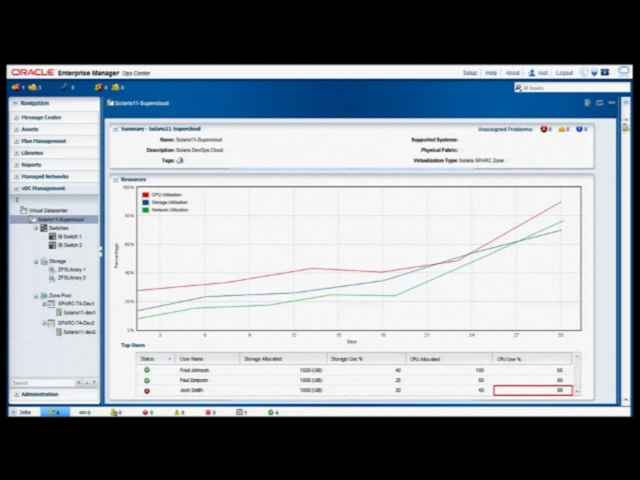Click the wrench service requests icon

[x=64, y=87]
